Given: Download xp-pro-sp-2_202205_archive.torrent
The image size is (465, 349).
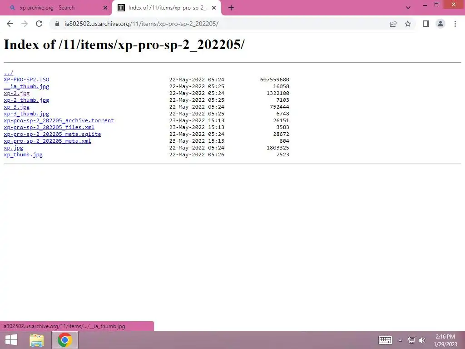Looking at the screenshot, I should click(59, 120).
